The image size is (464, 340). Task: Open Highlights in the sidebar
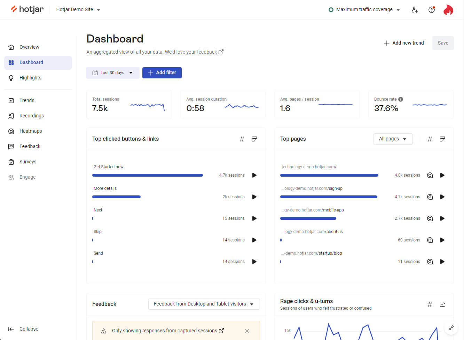(x=38, y=78)
